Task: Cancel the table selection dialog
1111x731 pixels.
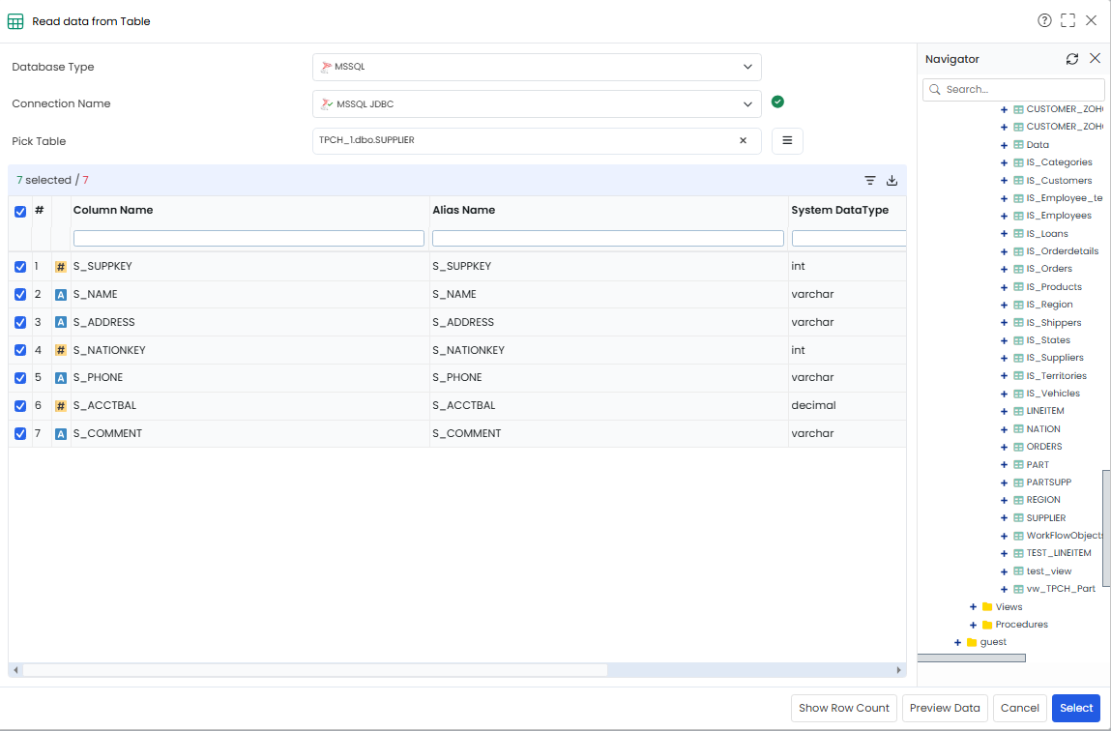Action: tap(1019, 708)
